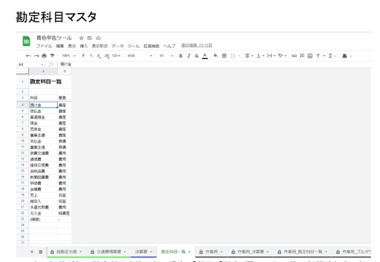Switch to the 作業用_勘定科目一覧 sheet tab
Viewport: 380px width, 262px height.
pyautogui.click(x=303, y=252)
